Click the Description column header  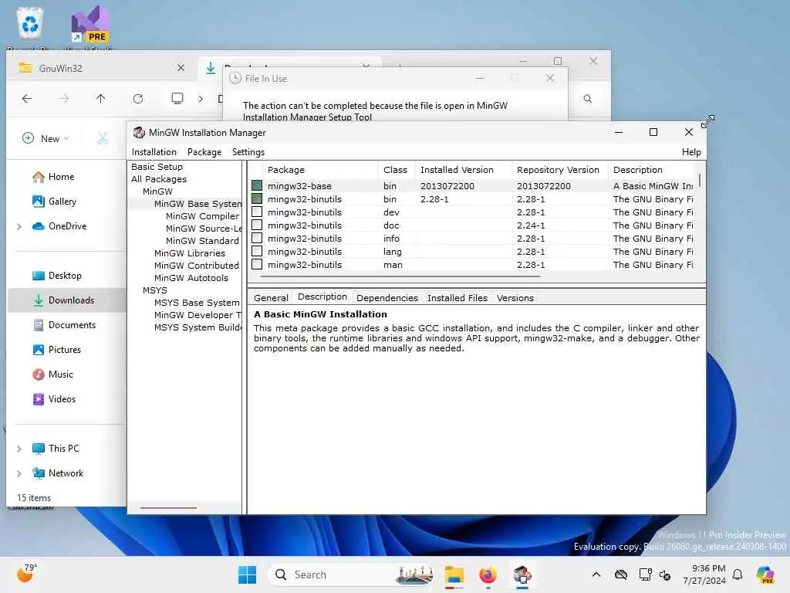pyautogui.click(x=652, y=170)
